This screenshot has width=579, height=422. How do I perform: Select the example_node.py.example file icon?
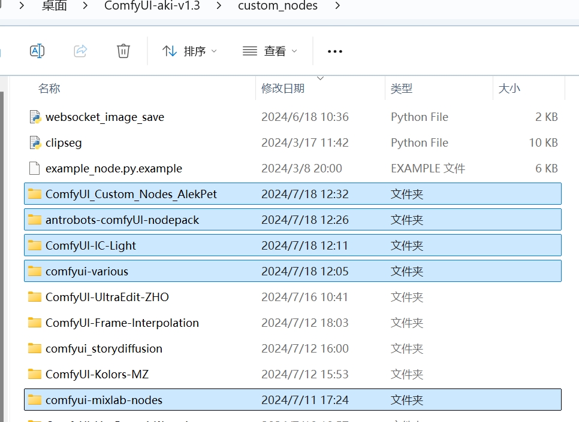pos(34,169)
